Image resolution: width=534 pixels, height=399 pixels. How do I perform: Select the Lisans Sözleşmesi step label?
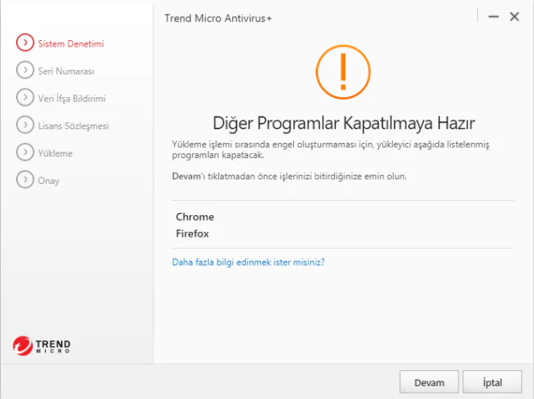[73, 126]
